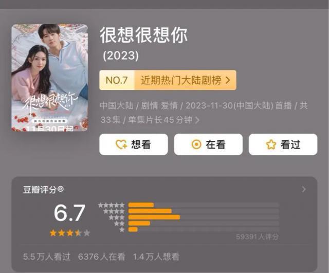Mark the show as 看过
Image resolution: width=329 pixels, height=273 pixels.
[x=283, y=144]
